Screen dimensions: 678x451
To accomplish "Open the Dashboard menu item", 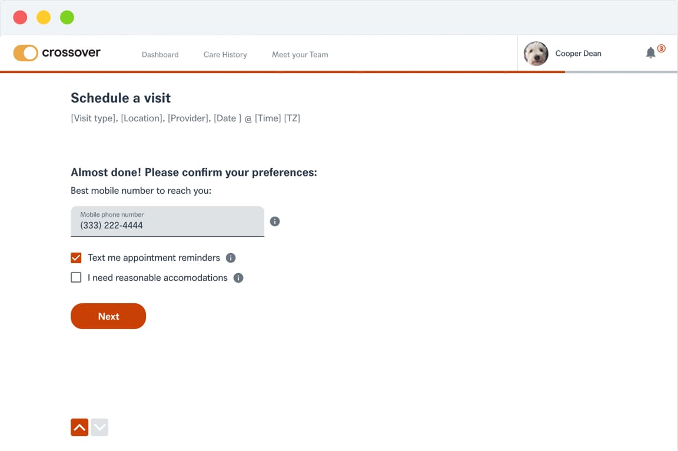I will [x=160, y=55].
